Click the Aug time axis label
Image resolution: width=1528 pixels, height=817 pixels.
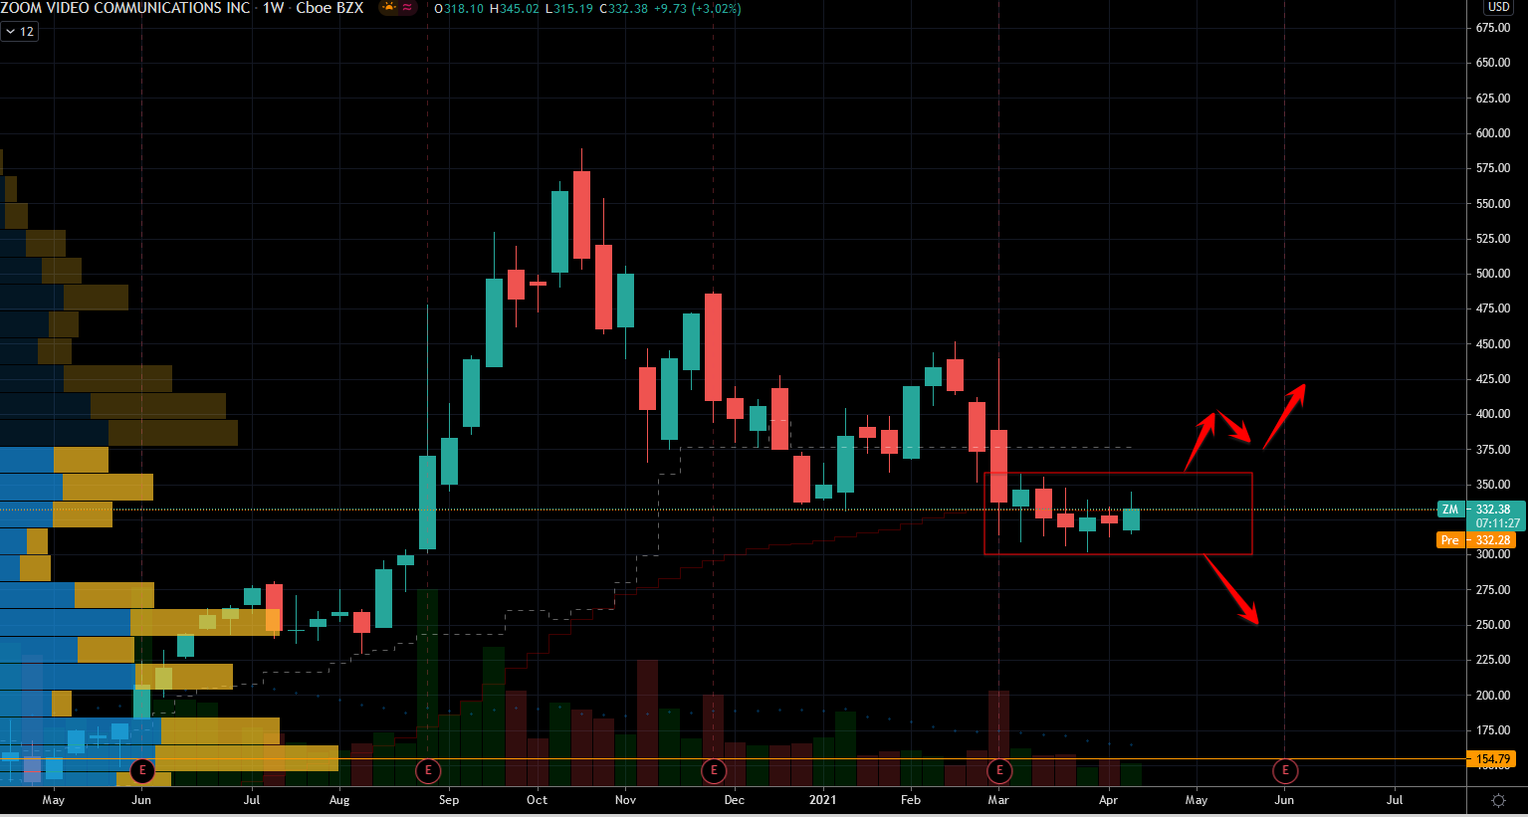point(339,800)
